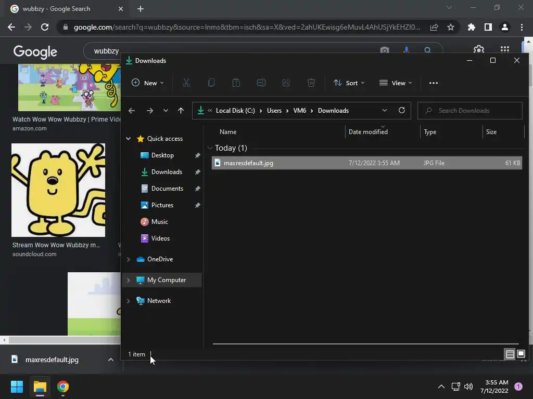This screenshot has height=399, width=533.
Task: Select Videos in sidebar
Action: (160, 238)
